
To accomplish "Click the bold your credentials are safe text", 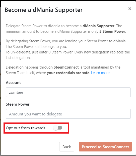I will click(68, 73).
